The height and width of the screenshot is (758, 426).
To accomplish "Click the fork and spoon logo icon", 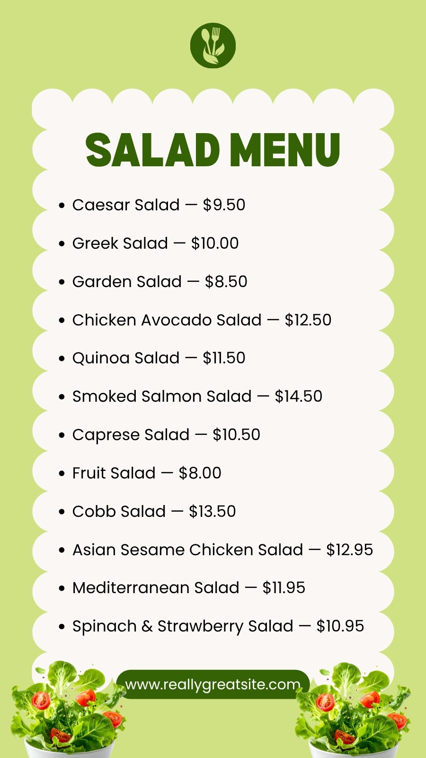I will point(213,45).
